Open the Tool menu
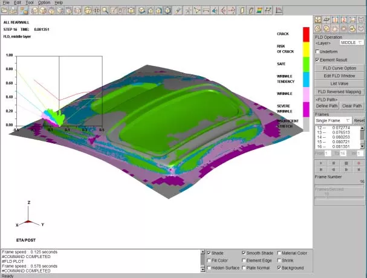The height and width of the screenshot is (278, 367). pos(30,2)
